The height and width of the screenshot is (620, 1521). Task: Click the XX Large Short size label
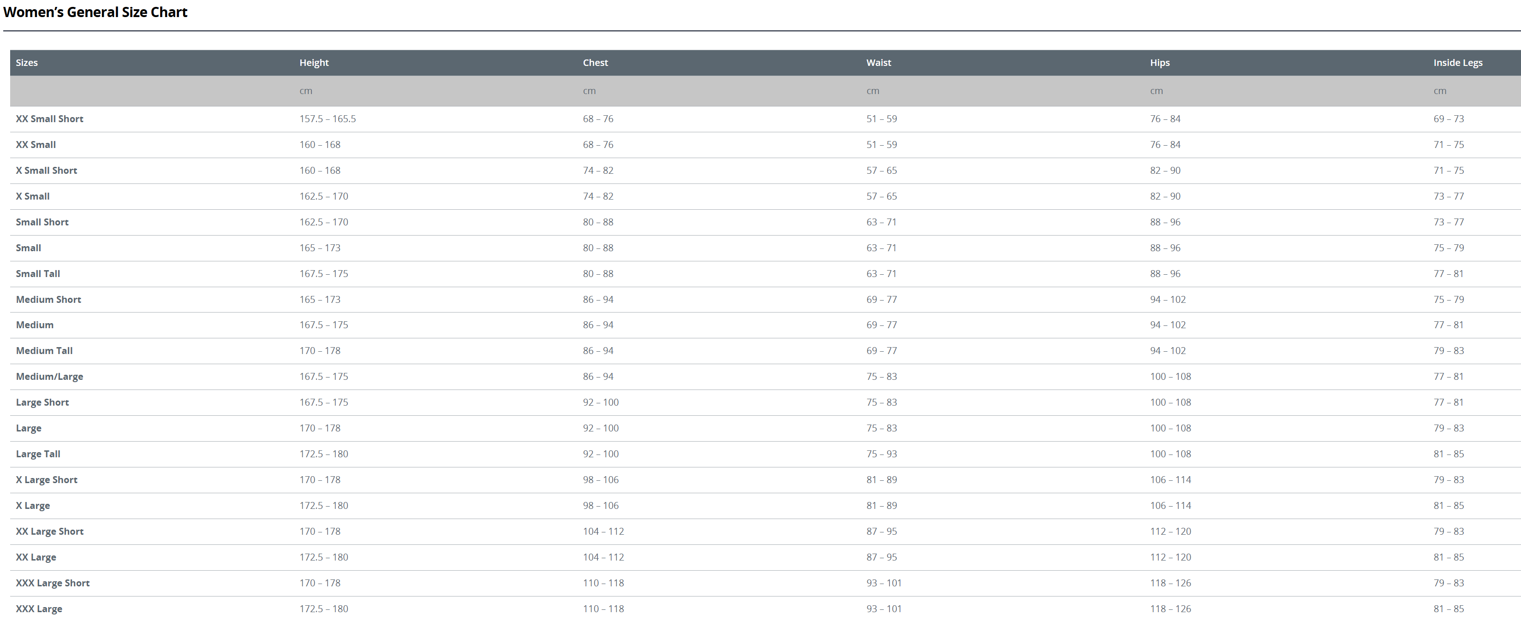pyautogui.click(x=50, y=531)
